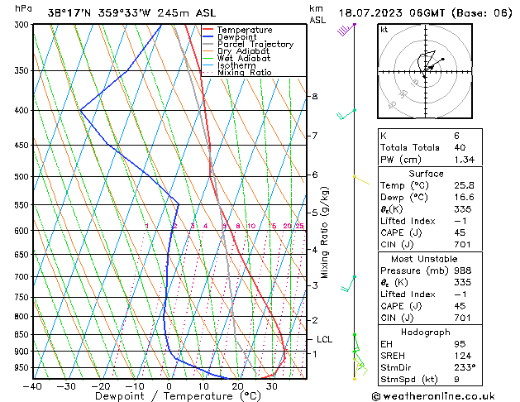Image resolution: width=520 pixels, height=402 pixels.
Task: Click the blue Dewpoint legend line swatch
Action: tap(208, 36)
